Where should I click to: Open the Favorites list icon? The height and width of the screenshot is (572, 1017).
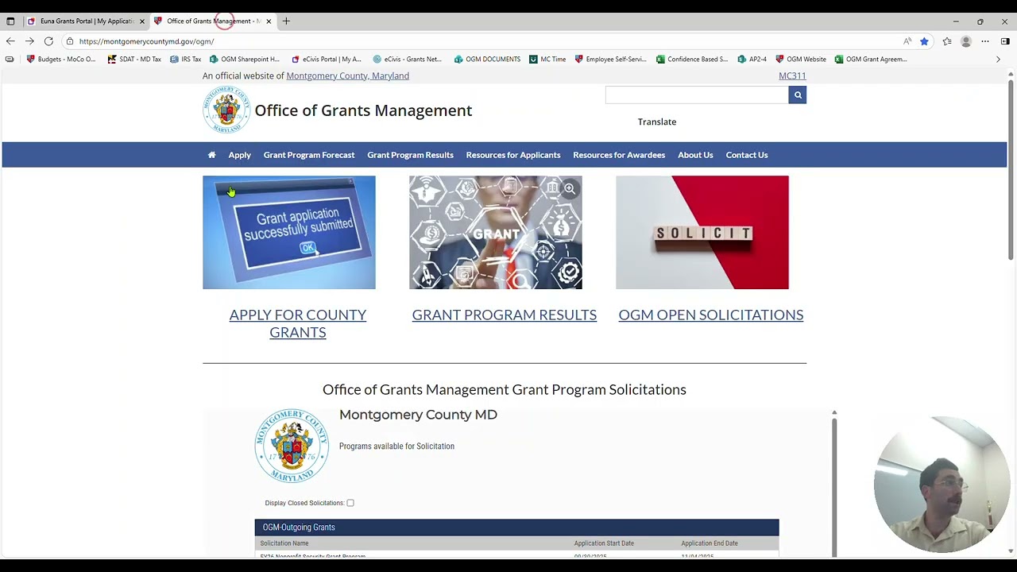click(947, 41)
